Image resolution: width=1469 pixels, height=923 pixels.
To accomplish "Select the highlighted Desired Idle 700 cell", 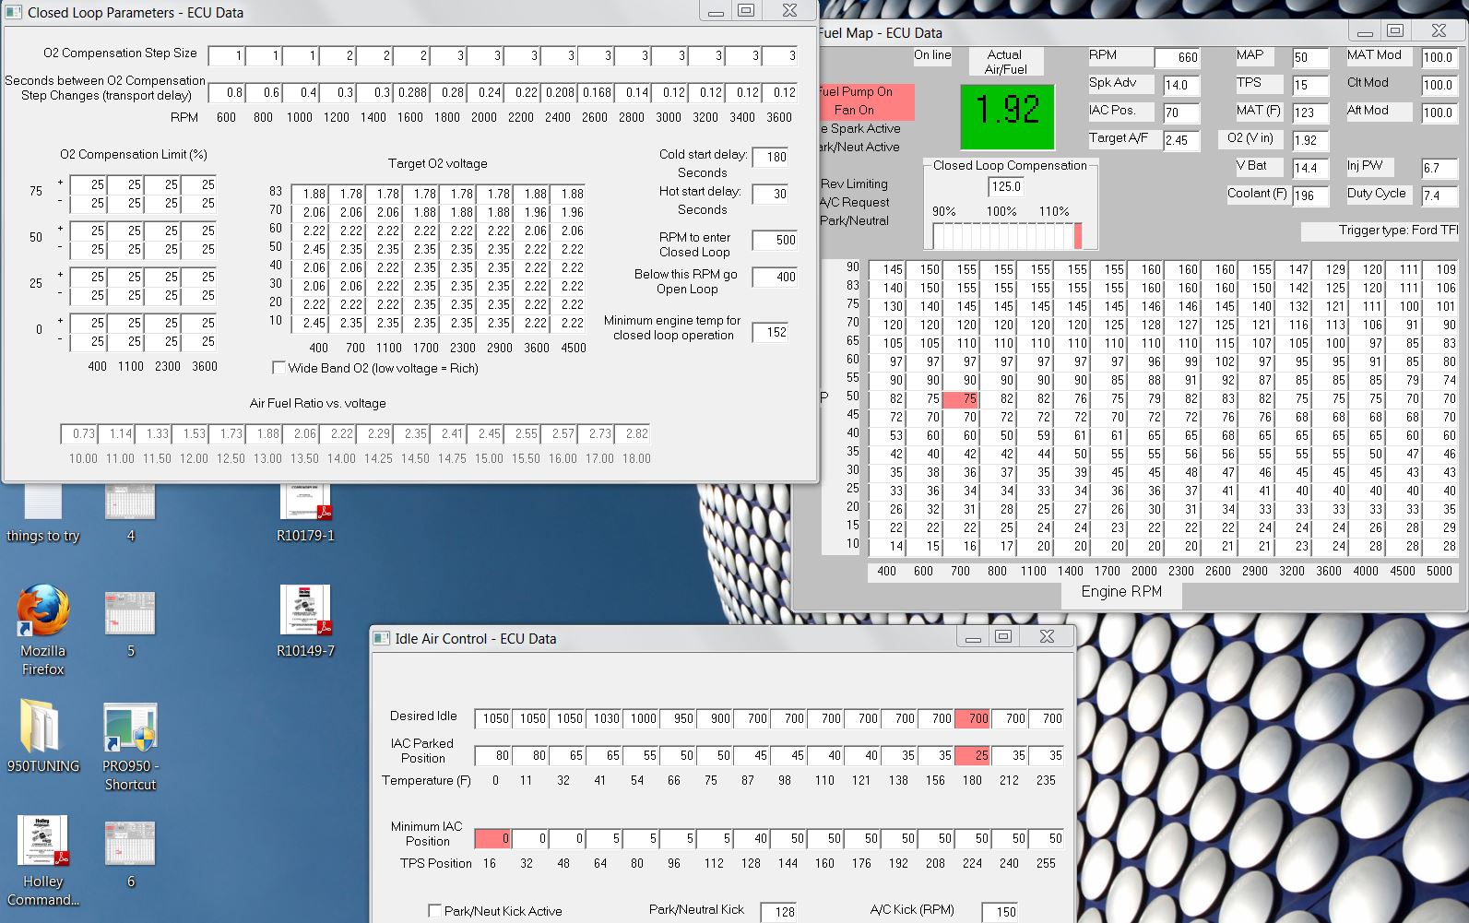I will click(x=972, y=718).
